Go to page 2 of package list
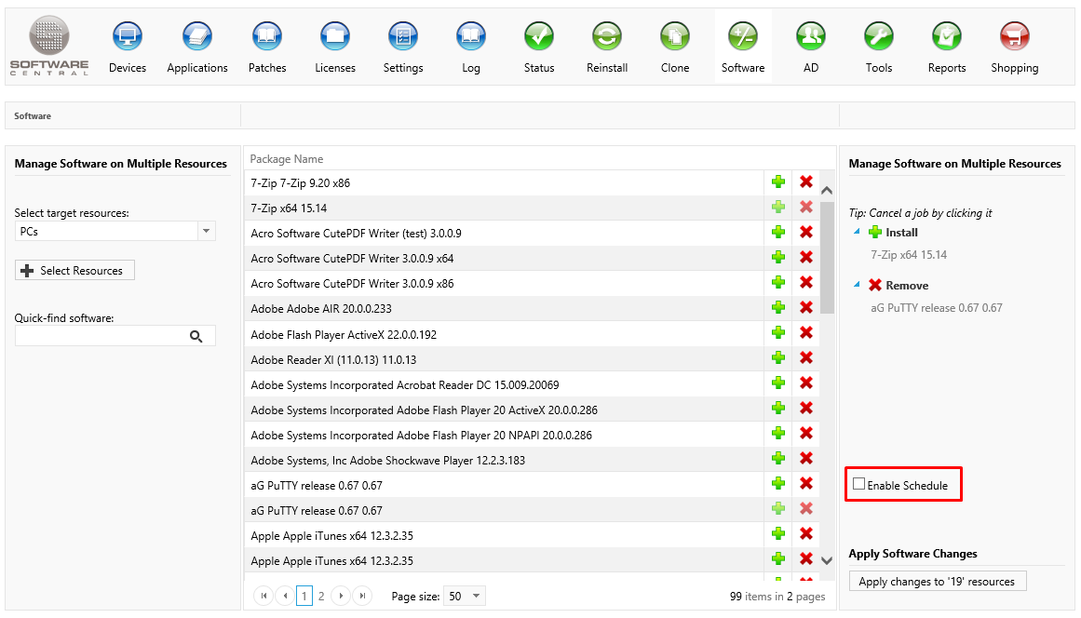1081x618 pixels. click(x=321, y=596)
